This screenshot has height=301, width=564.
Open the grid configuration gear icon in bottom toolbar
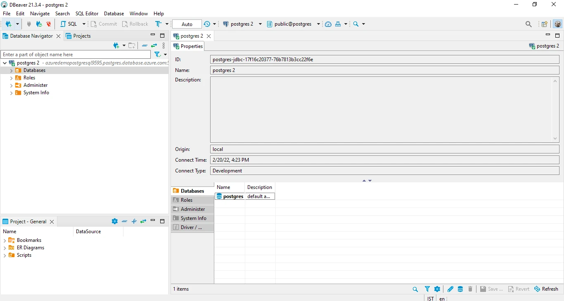click(437, 289)
